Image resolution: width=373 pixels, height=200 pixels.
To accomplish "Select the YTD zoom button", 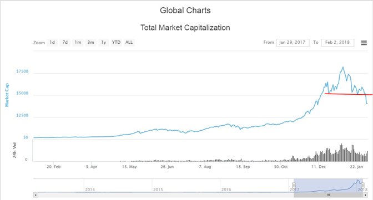I will pyautogui.click(x=116, y=43).
